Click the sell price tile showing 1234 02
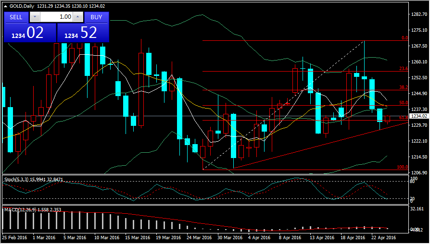 (30, 33)
